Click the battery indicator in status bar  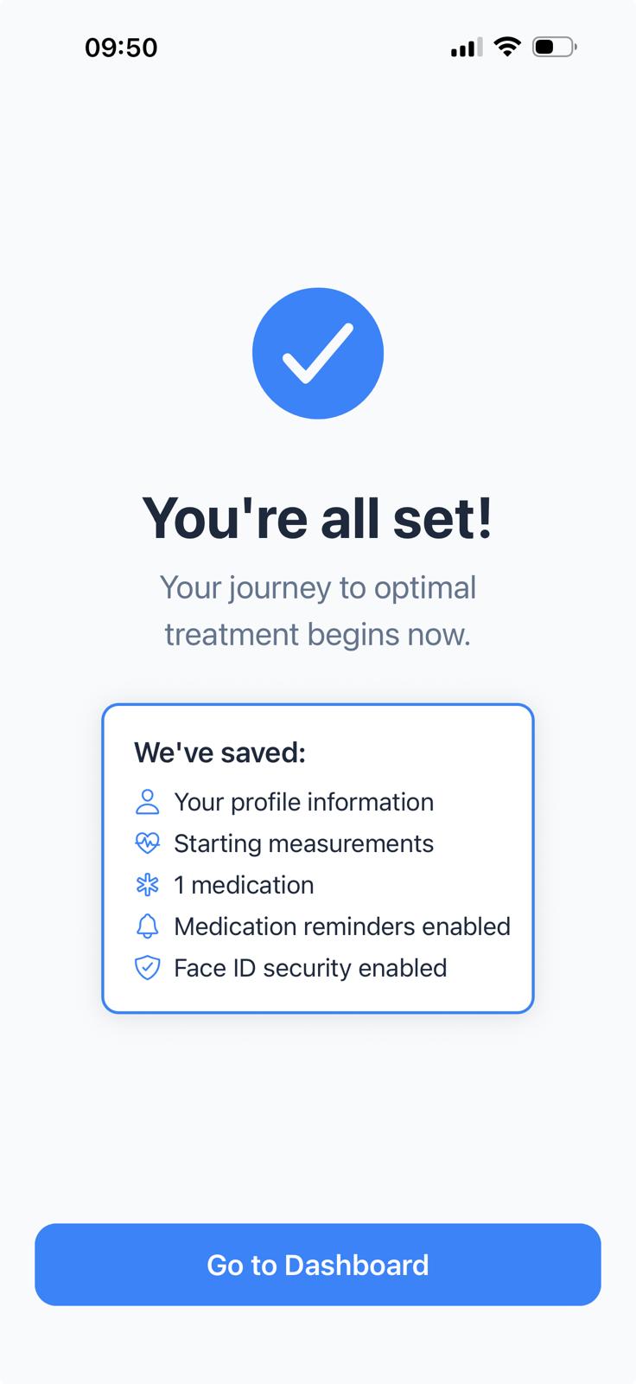tap(554, 47)
